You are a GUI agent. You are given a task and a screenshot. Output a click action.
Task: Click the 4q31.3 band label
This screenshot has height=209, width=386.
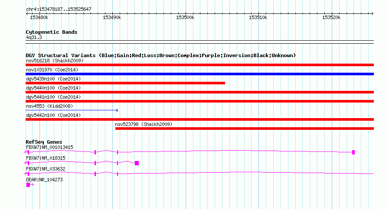pyautogui.click(x=34, y=38)
